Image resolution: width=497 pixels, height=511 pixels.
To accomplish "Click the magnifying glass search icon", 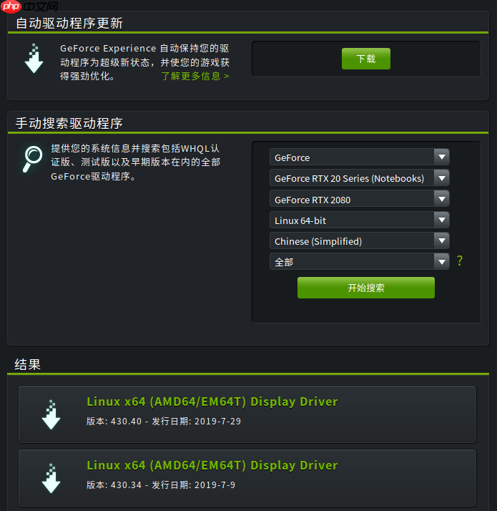I will coord(32,159).
